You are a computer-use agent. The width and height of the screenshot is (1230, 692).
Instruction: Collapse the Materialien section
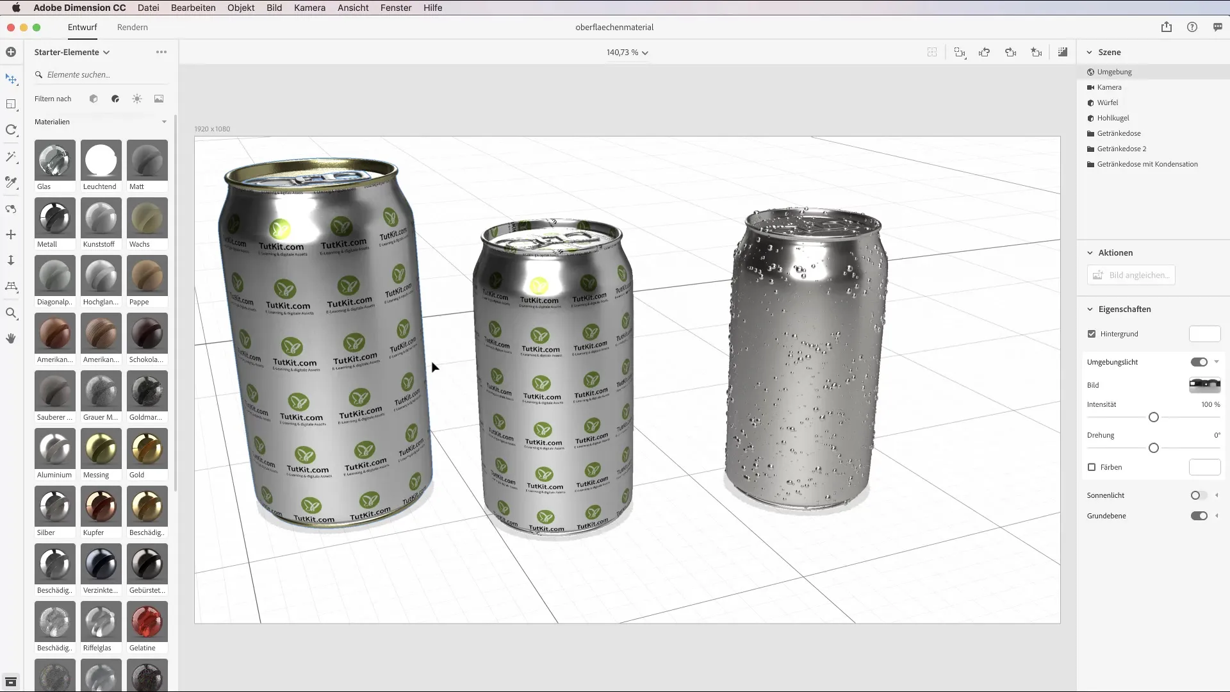pyautogui.click(x=164, y=122)
